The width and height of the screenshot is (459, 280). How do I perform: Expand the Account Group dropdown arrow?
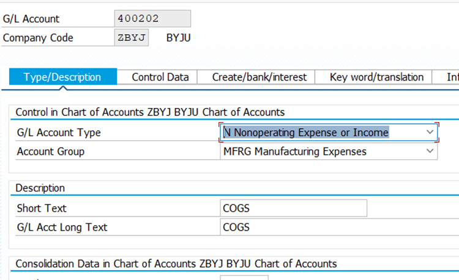429,151
